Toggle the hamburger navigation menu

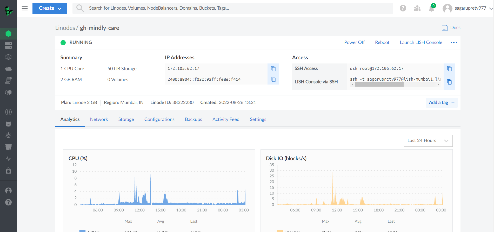[x=25, y=8]
